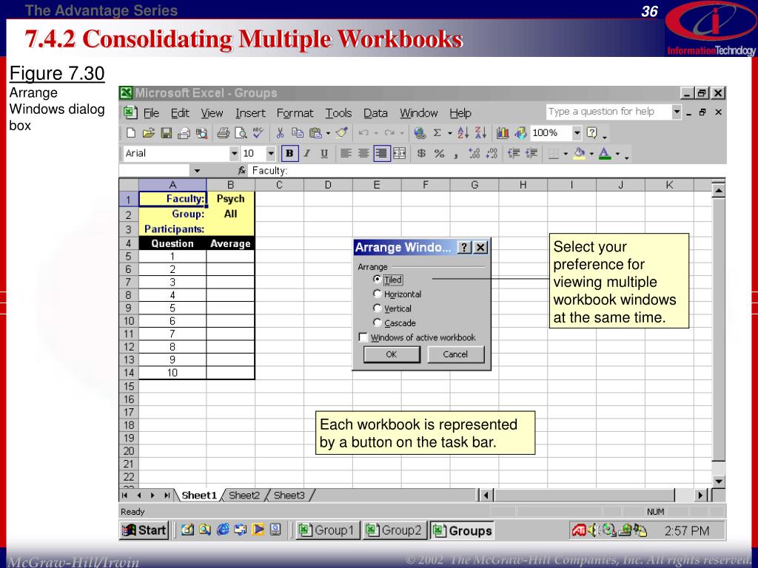758x568 pixels.
Task: Open the Name Box dropdown arrow
Action: (197, 171)
